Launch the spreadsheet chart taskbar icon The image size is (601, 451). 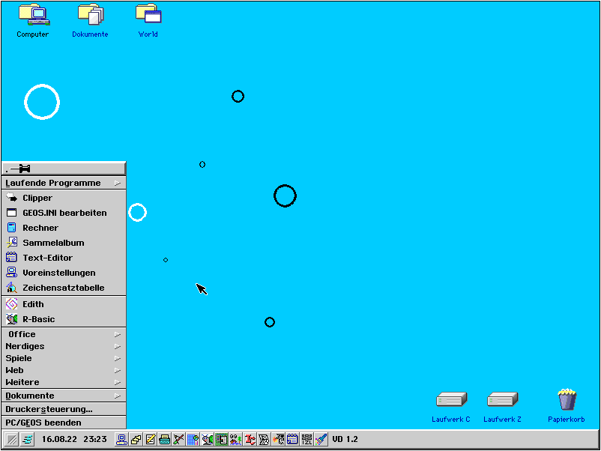[x=193, y=439]
